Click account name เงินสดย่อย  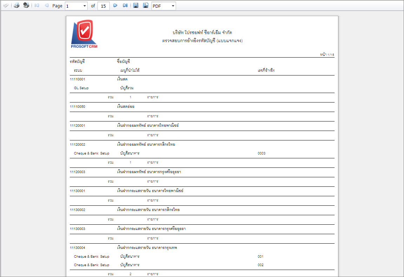(126, 106)
